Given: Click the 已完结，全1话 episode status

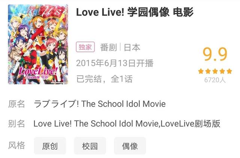Looking at the screenshot, I should 105,79.
